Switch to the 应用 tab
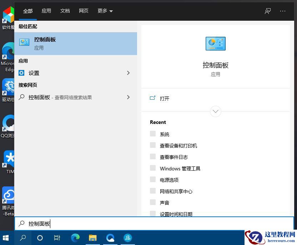Screen dimensions: 297x245 click(46, 11)
